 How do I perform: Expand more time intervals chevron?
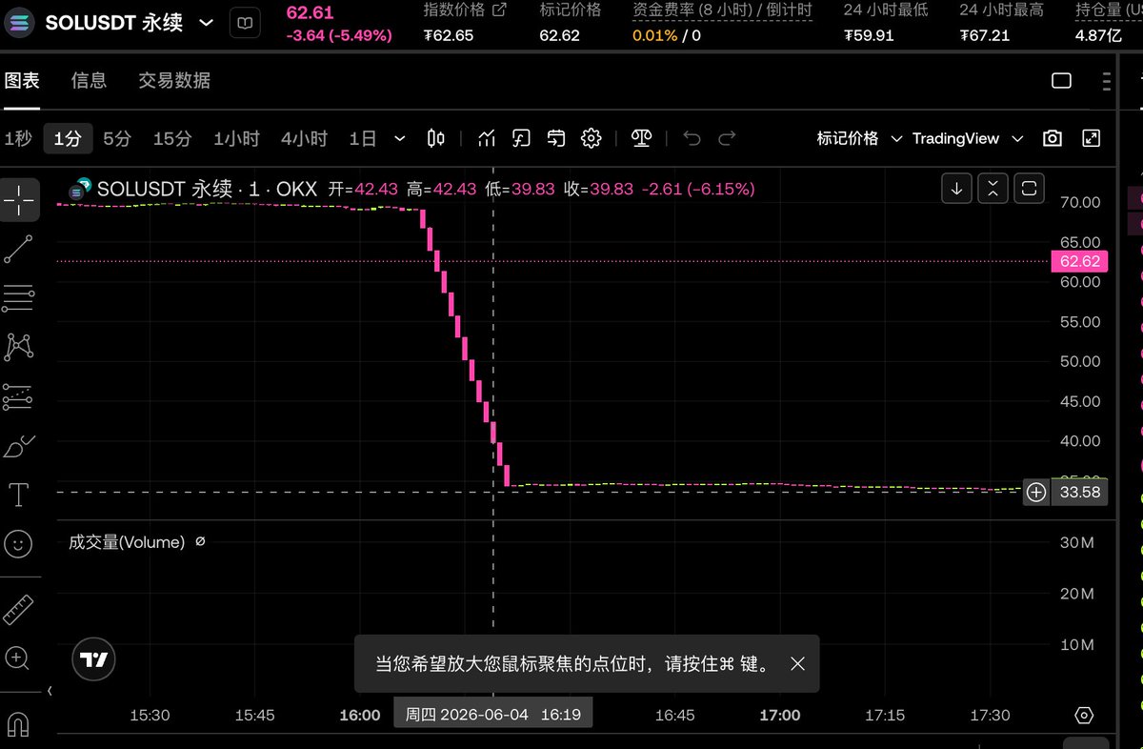point(399,138)
